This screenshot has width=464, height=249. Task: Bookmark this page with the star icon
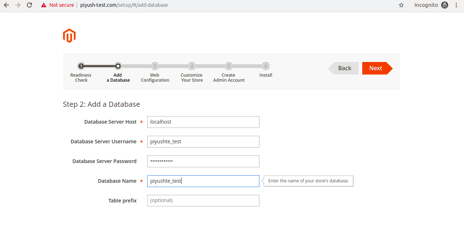401,5
